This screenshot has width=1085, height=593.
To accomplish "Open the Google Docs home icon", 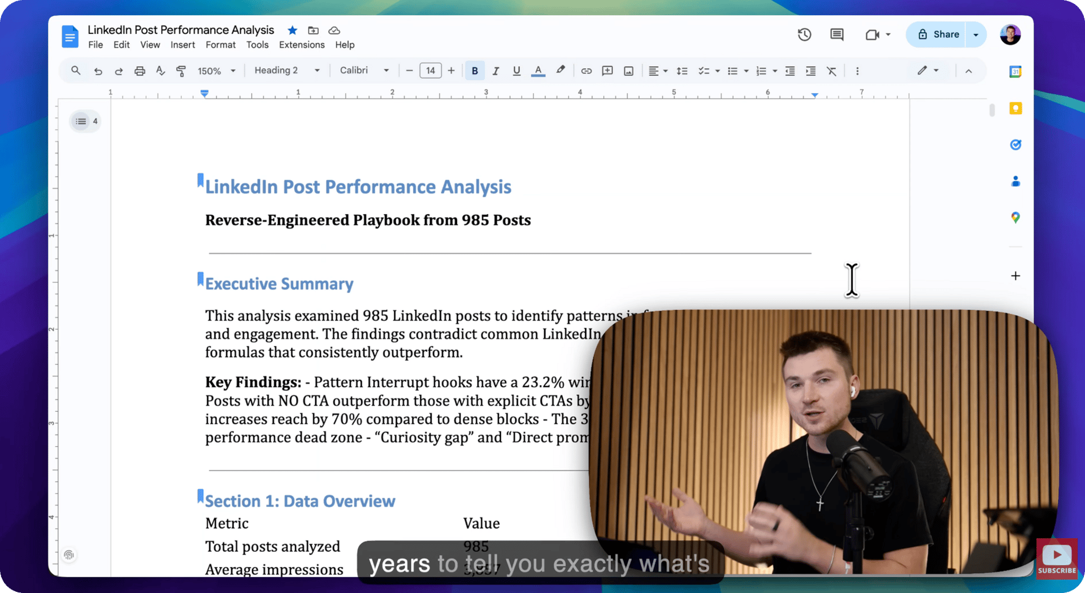I will tap(70, 37).
